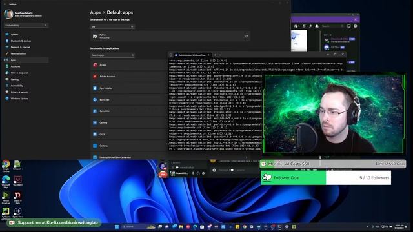413x232 pixels.
Task: Open File Explorer from the taskbar
Action: coord(181,227)
